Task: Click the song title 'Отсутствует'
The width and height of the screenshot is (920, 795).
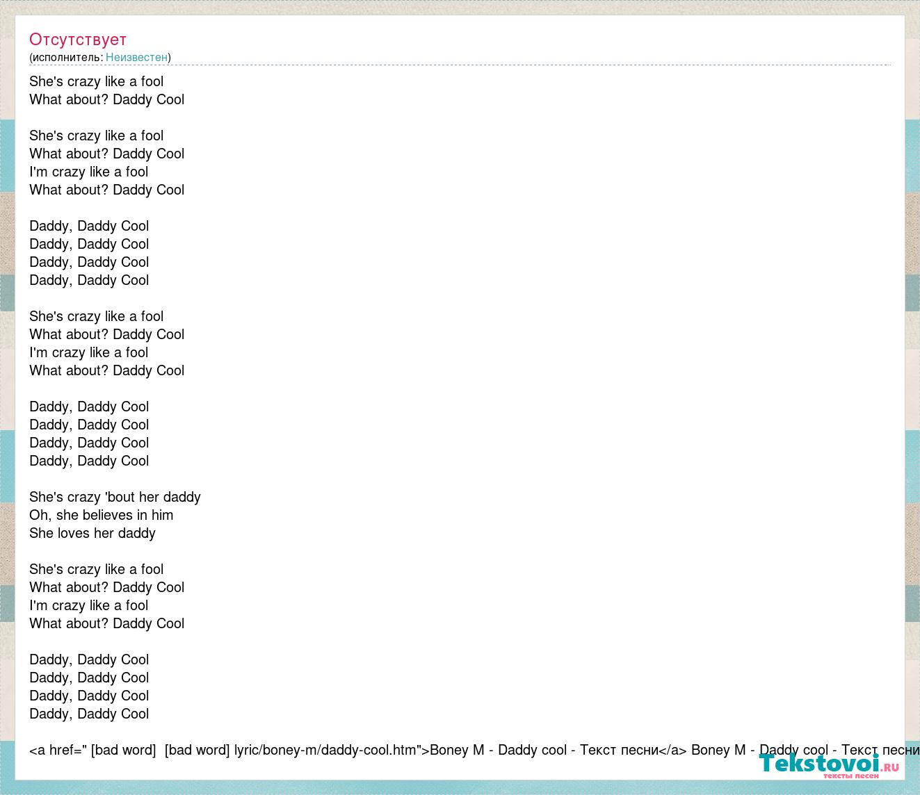Action: [x=78, y=40]
